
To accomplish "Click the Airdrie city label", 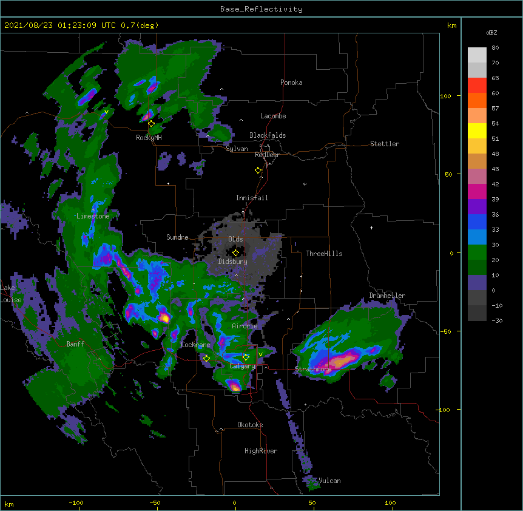I will coord(245,326).
